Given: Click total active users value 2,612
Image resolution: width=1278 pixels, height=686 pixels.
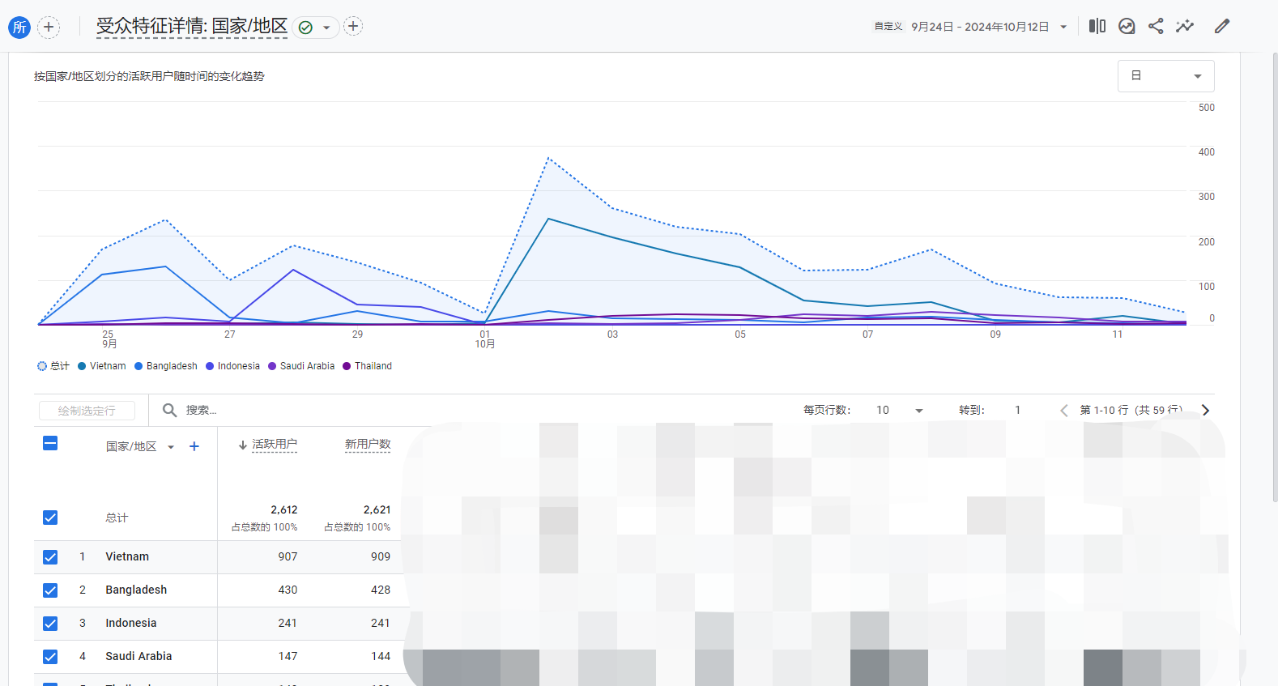Looking at the screenshot, I should [x=283, y=509].
